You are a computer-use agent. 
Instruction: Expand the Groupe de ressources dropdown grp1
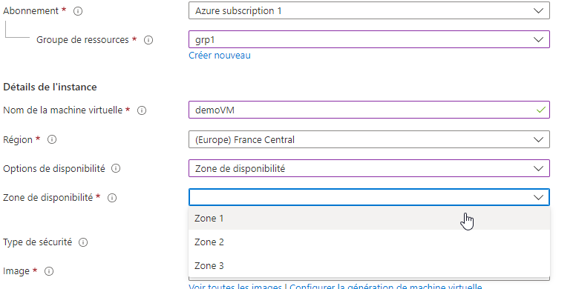pyautogui.click(x=369, y=39)
